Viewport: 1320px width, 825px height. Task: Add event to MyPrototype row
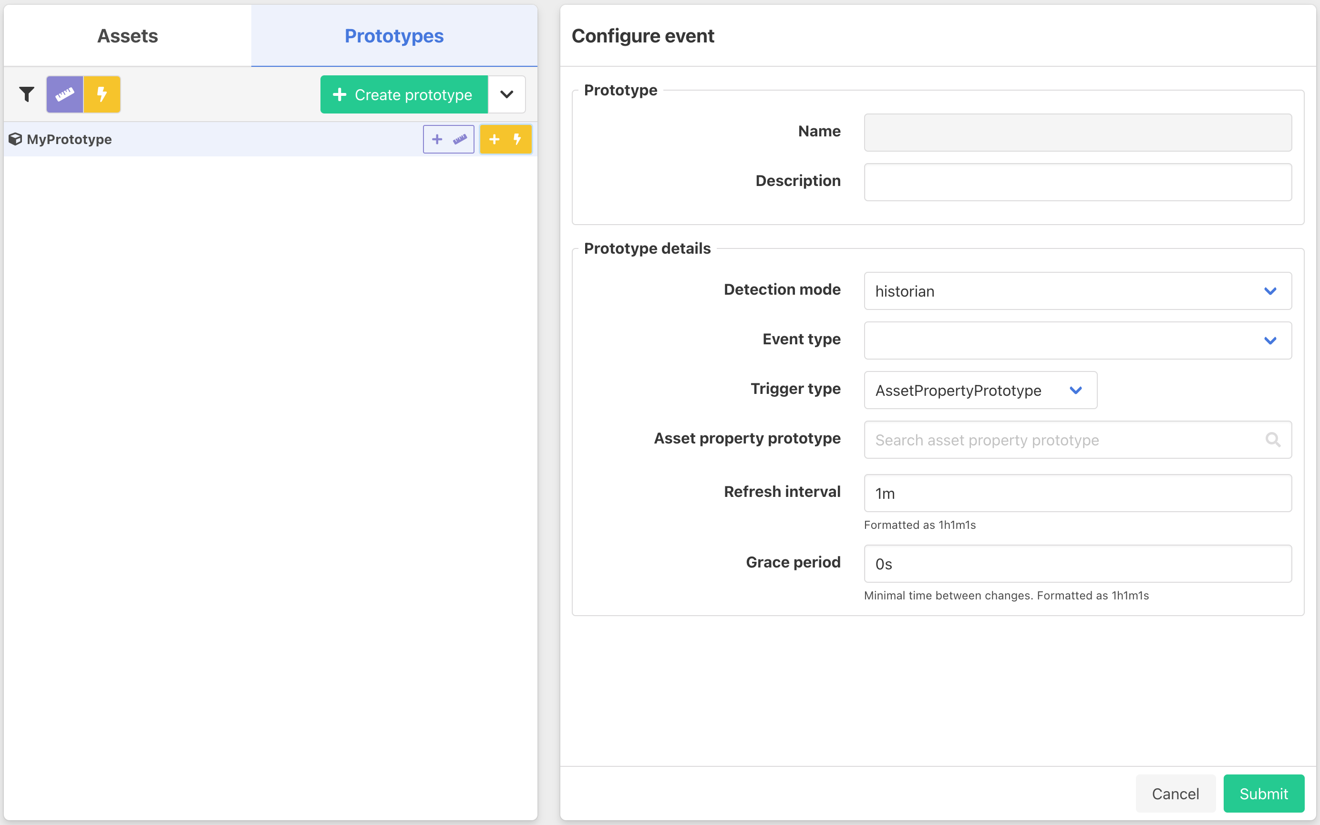[x=505, y=139]
